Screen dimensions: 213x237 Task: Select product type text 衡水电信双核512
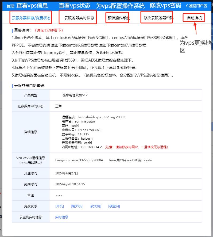[x=75, y=95]
